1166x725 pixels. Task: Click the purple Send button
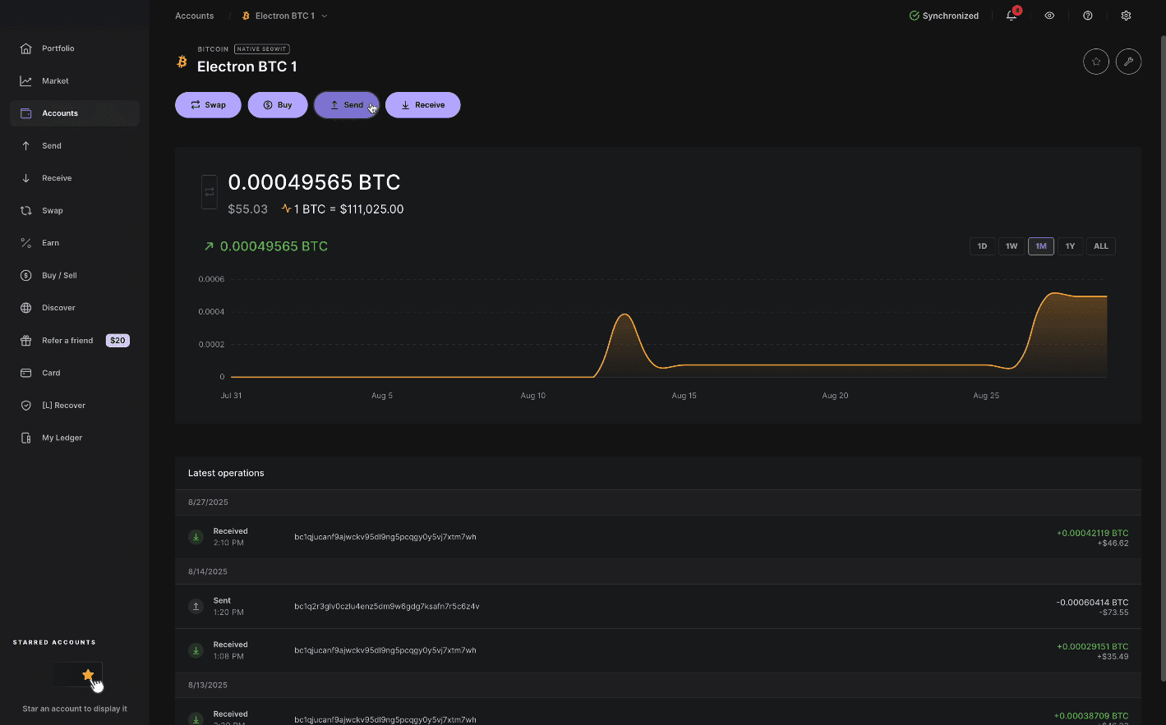point(347,105)
